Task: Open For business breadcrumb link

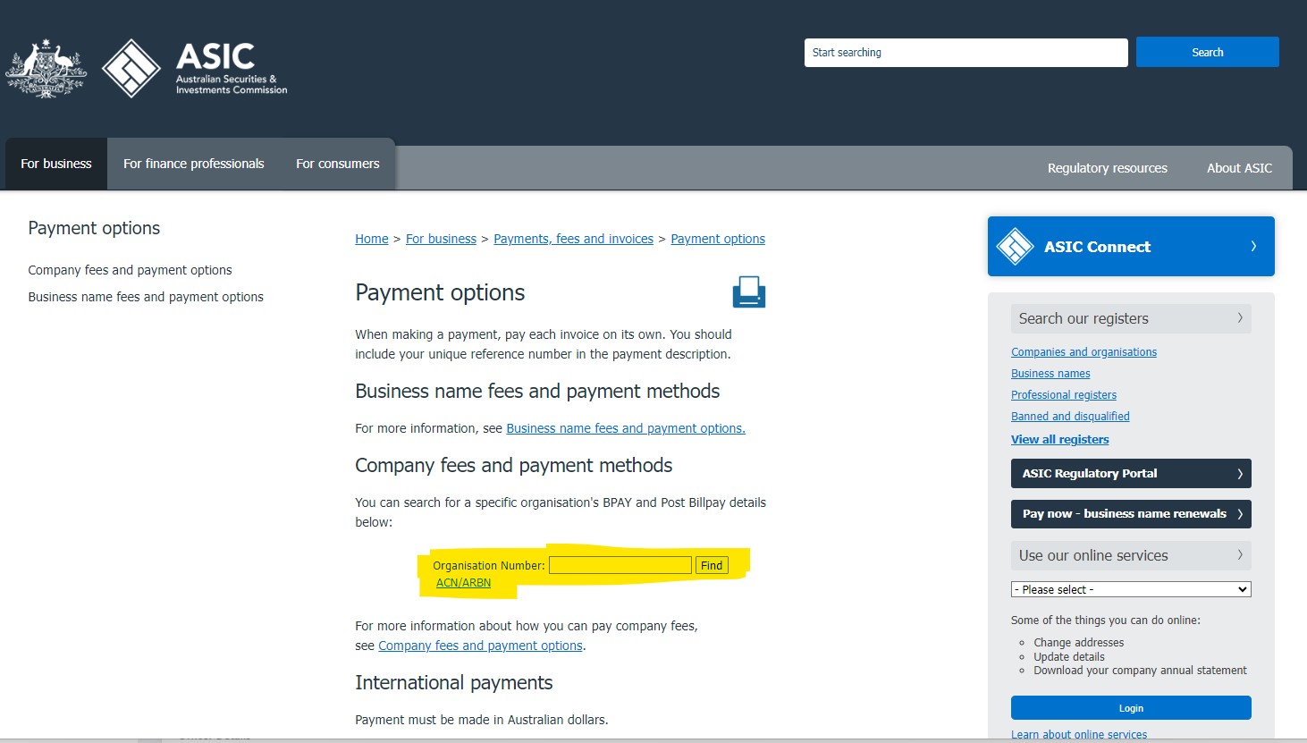Action: point(441,239)
